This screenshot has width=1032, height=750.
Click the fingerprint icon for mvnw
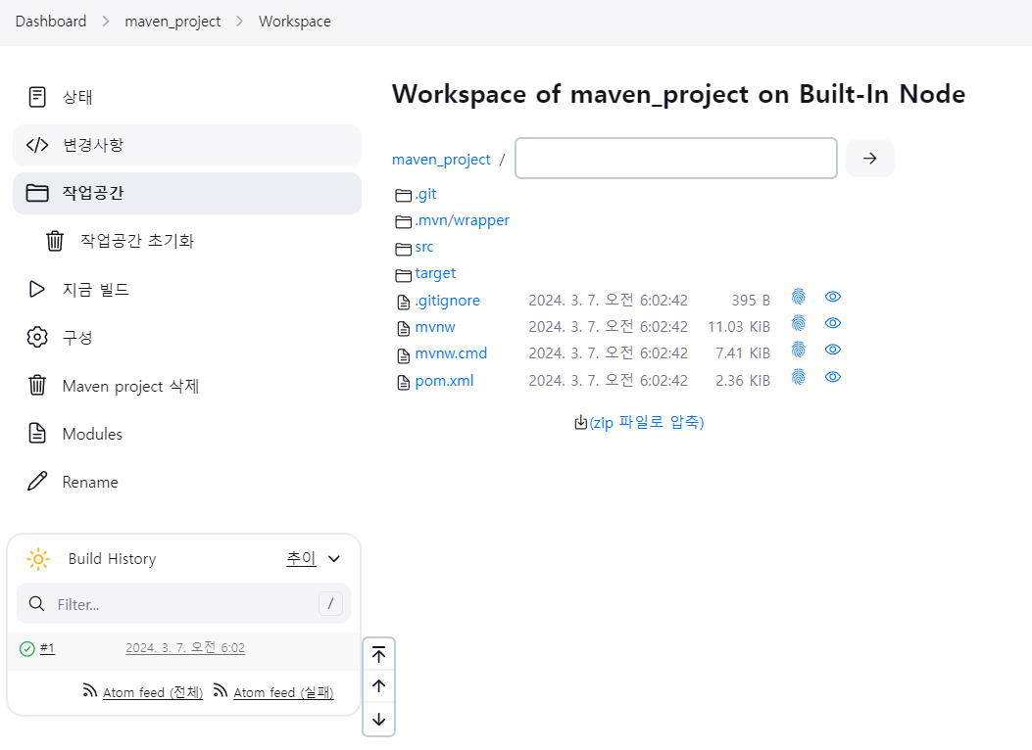click(799, 323)
